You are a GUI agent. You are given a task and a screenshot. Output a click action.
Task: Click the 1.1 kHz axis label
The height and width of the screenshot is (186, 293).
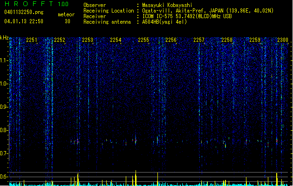[4, 60]
